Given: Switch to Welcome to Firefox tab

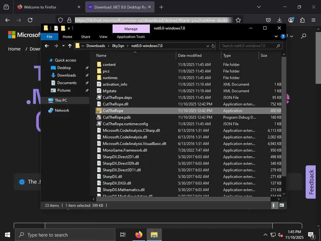Looking at the screenshot, I should pyautogui.click(x=48, y=7).
